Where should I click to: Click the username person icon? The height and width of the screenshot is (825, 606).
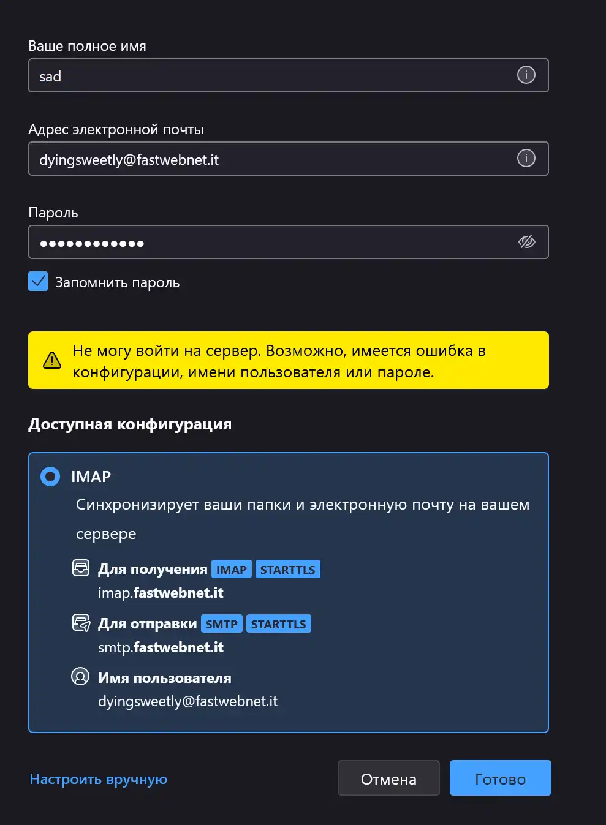click(80, 676)
